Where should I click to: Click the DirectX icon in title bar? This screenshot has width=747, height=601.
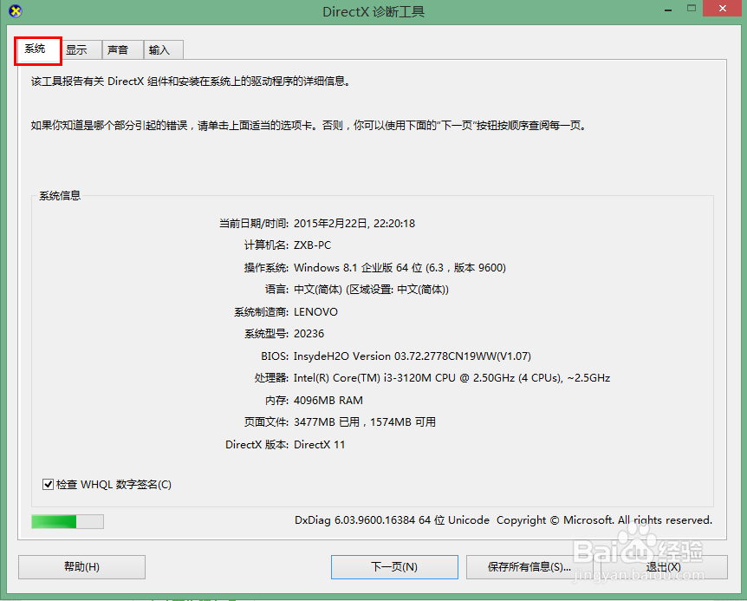tap(16, 10)
